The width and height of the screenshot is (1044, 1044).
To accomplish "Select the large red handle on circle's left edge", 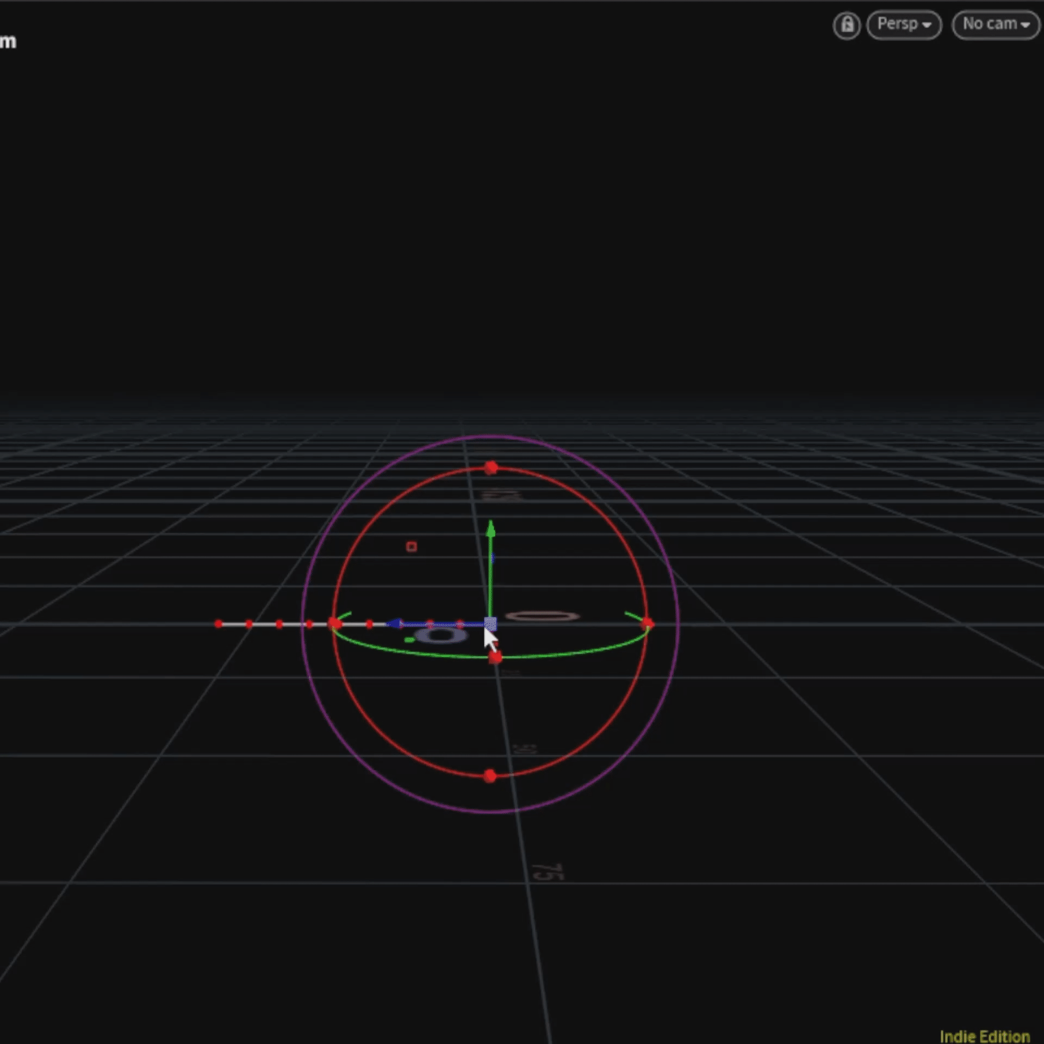I will [334, 624].
